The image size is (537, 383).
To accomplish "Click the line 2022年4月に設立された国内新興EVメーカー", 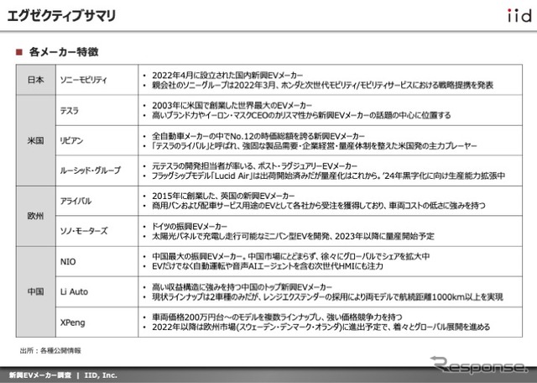I will [x=227, y=75].
